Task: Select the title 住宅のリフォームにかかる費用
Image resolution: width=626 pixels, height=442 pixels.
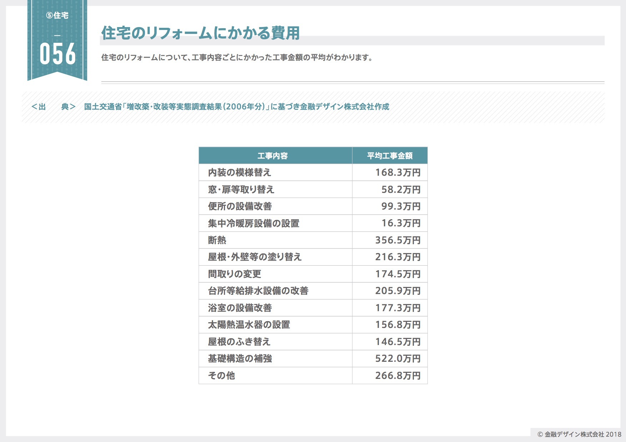Action: [x=200, y=33]
